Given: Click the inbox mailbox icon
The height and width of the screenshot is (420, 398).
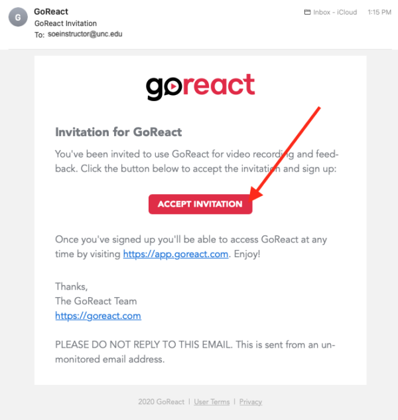Looking at the screenshot, I should point(307,12).
